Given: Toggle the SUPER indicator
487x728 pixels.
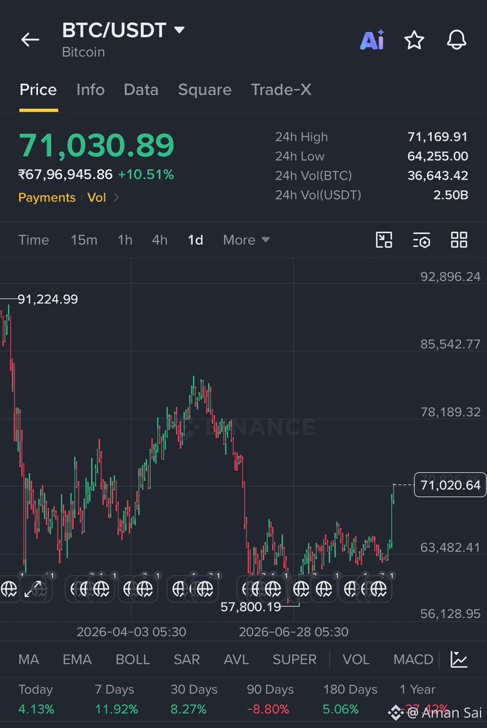Looking at the screenshot, I should click(x=295, y=659).
